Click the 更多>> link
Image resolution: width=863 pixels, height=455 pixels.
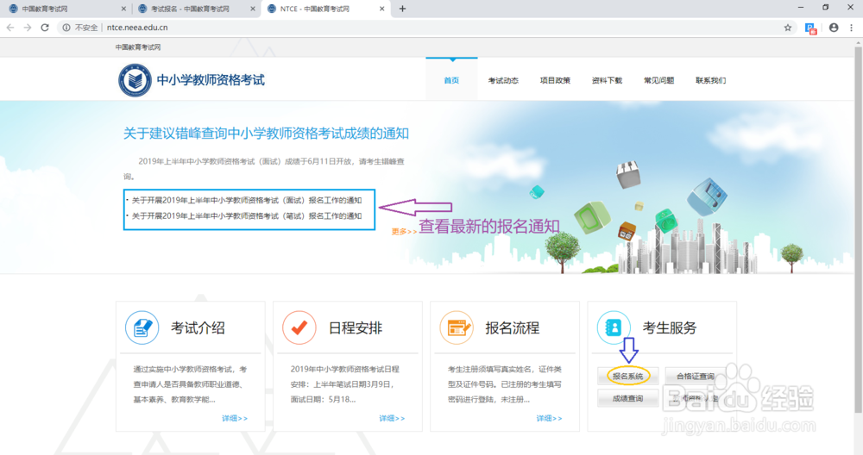pyautogui.click(x=404, y=231)
